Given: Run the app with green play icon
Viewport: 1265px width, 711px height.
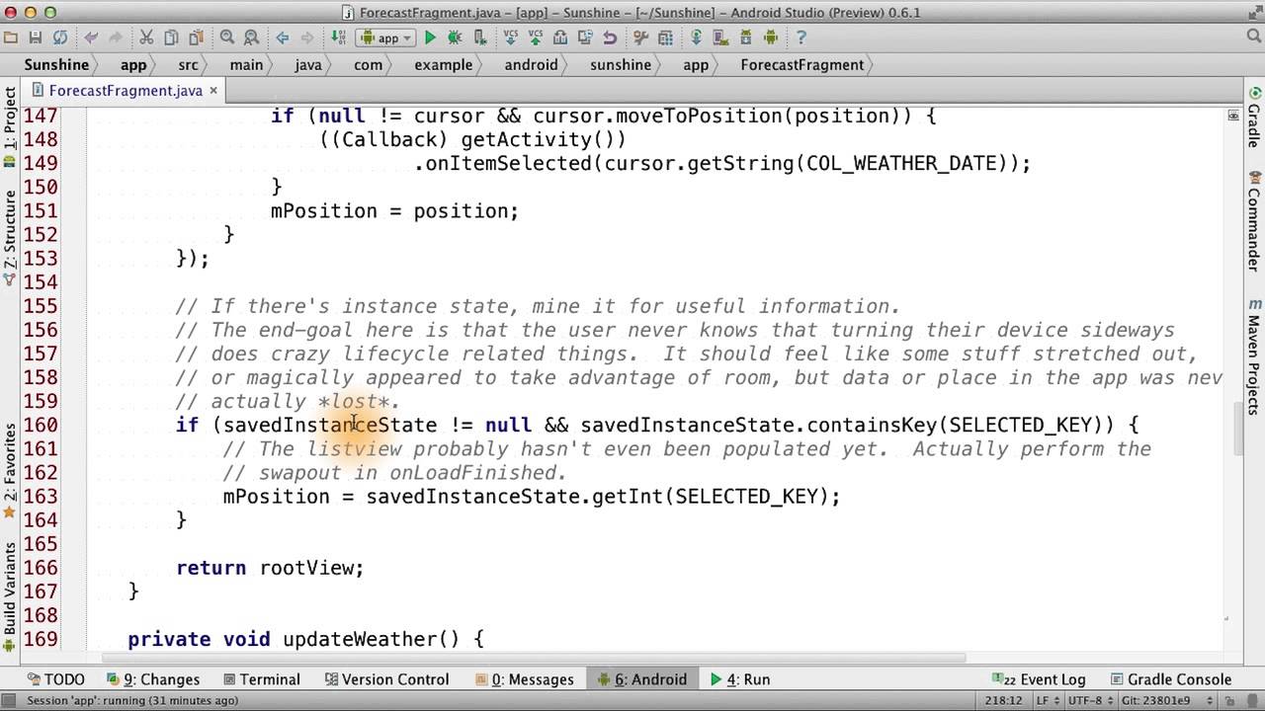Looking at the screenshot, I should click(x=430, y=38).
